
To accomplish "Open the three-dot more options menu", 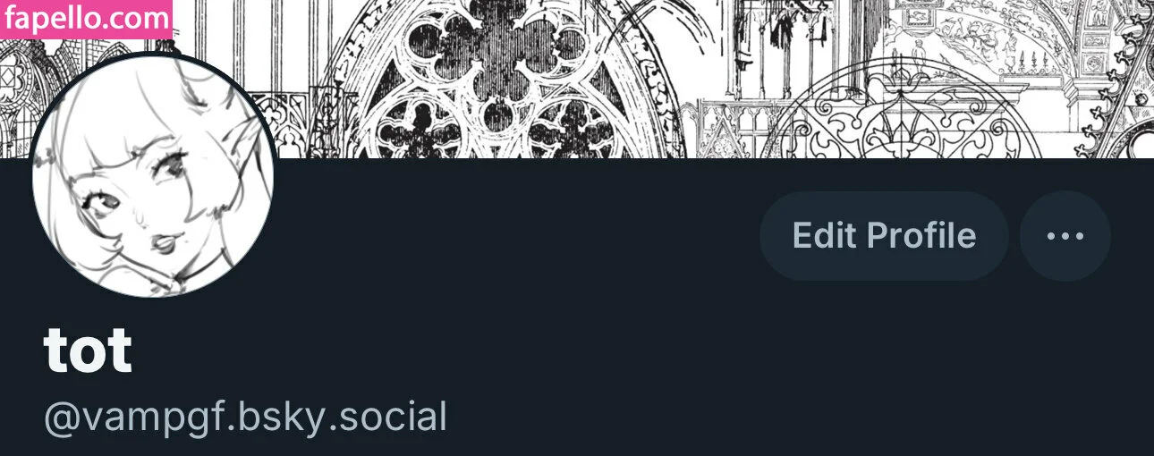I will pos(1065,236).
